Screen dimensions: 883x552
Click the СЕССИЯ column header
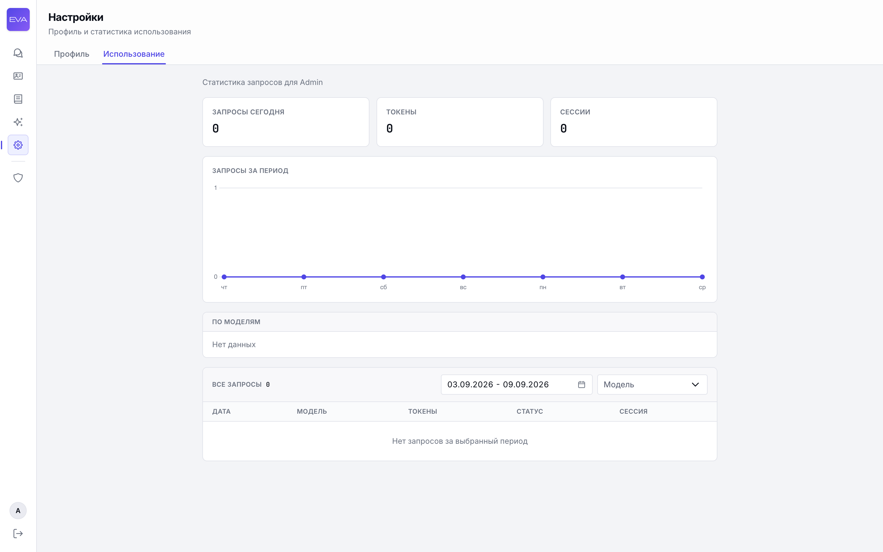(x=633, y=412)
